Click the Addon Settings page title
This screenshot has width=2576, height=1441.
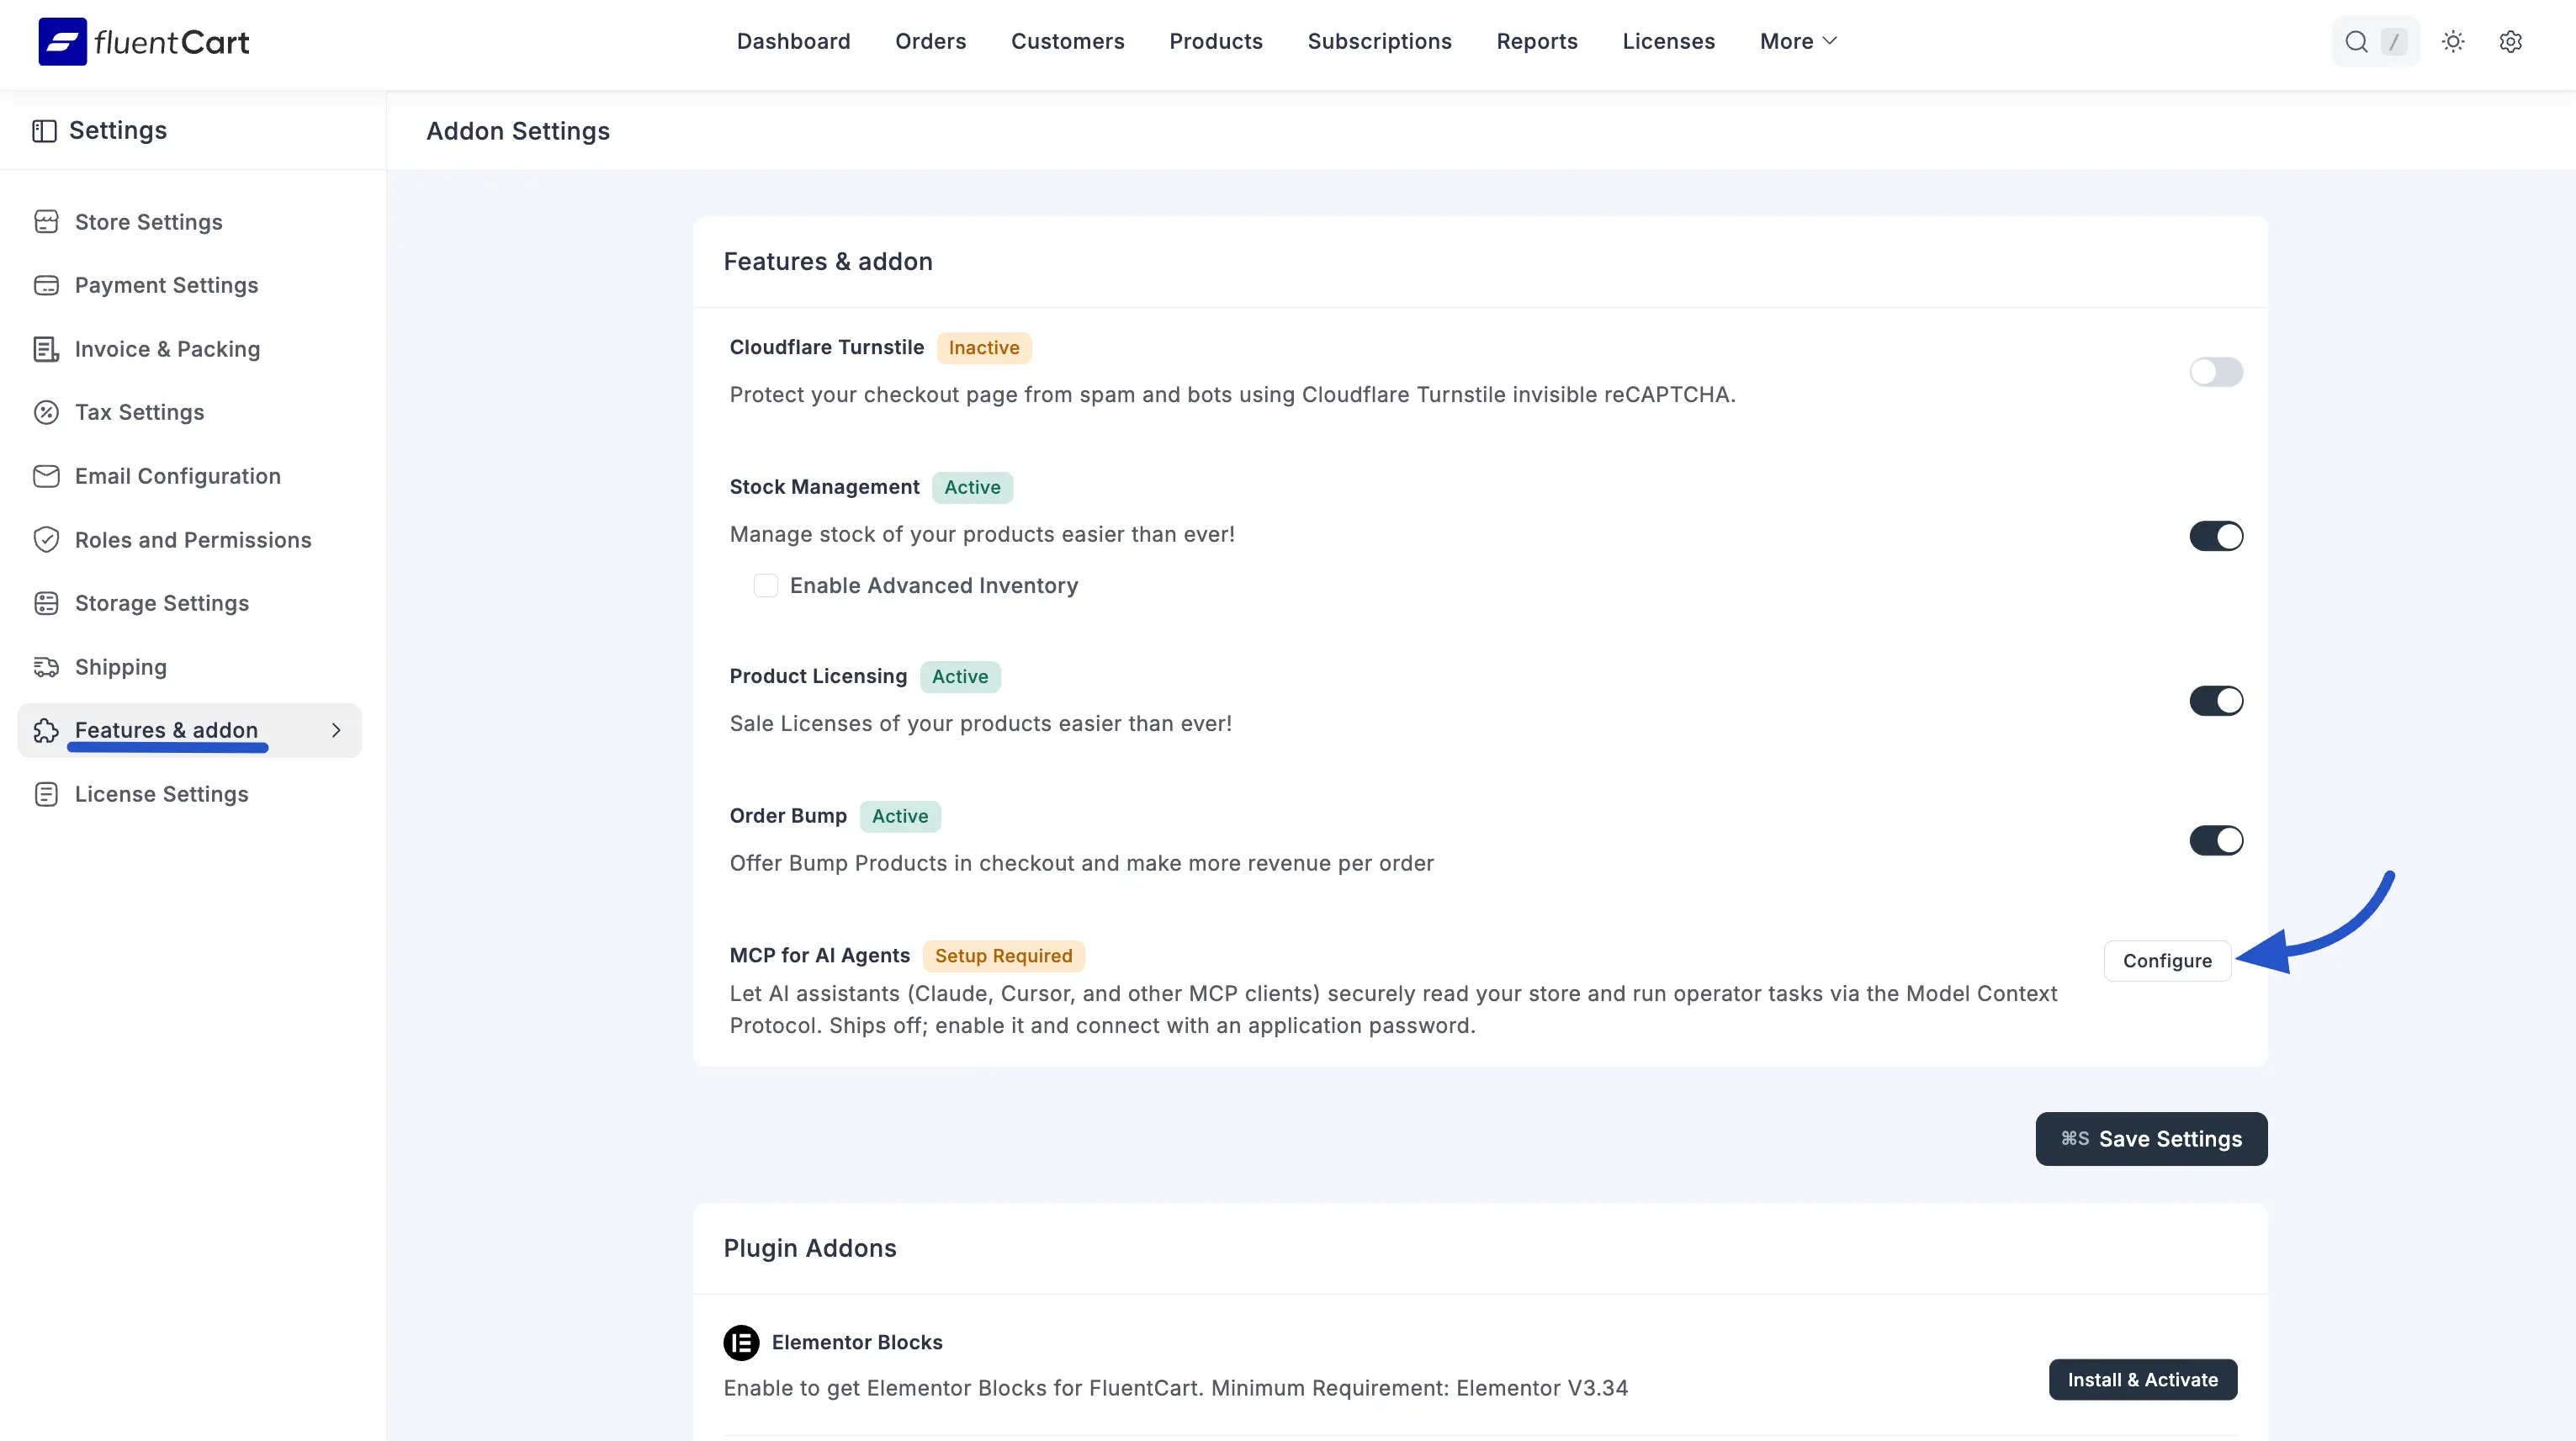coord(518,131)
